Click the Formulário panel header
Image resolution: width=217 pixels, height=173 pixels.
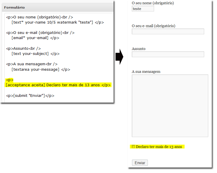(x=58, y=7)
